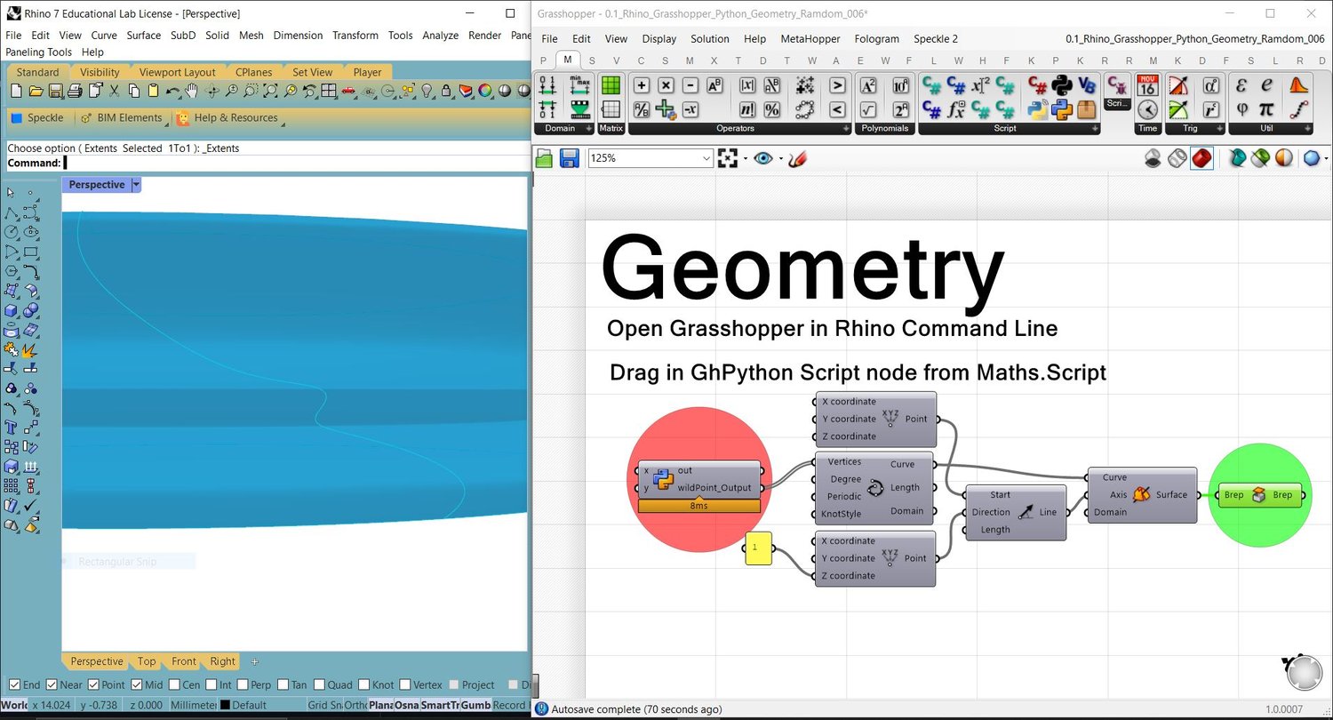Click the Epsilon constant icon in Util
Viewport: 1333px width, 720px height.
click(x=1242, y=85)
